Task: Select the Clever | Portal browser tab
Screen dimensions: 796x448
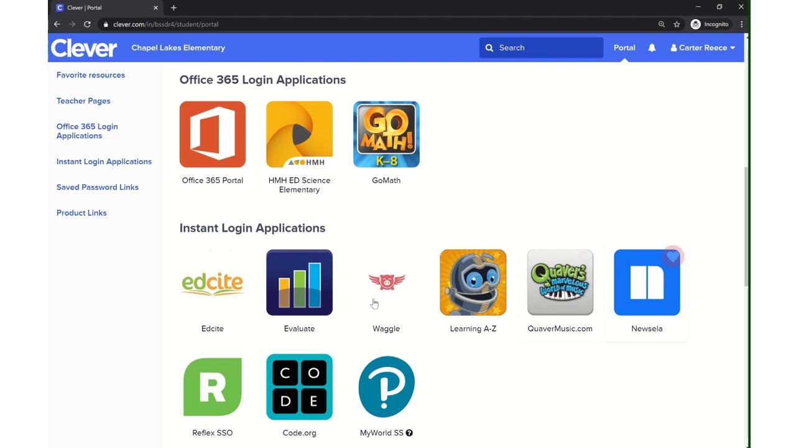Action: (107, 7)
